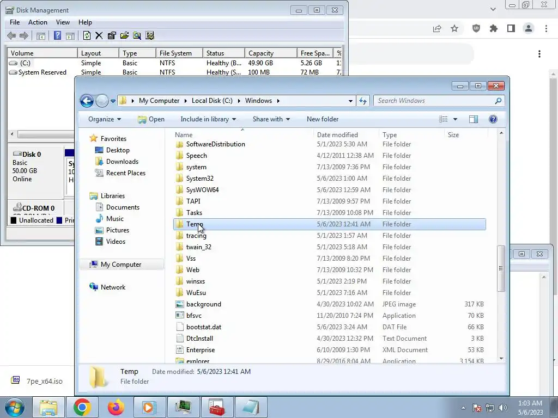Click search magnifier in Search Windows box
The image size is (558, 418).
[498, 101]
